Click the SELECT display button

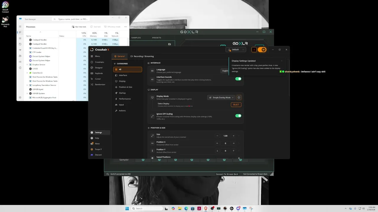(236, 105)
